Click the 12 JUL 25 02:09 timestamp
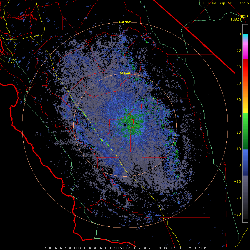Viewport: 250px width, 250px height. coord(188,248)
